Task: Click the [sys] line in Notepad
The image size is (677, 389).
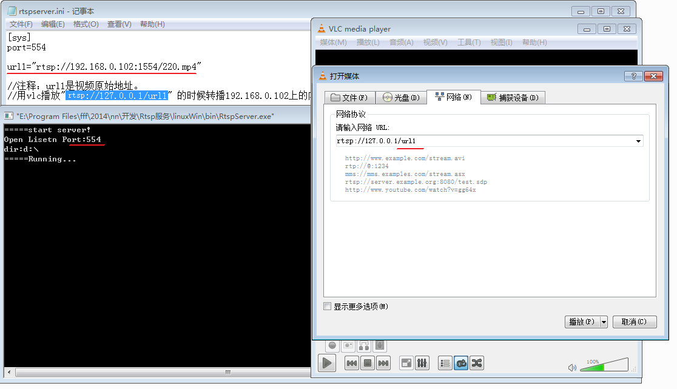Action: pyautogui.click(x=19, y=38)
